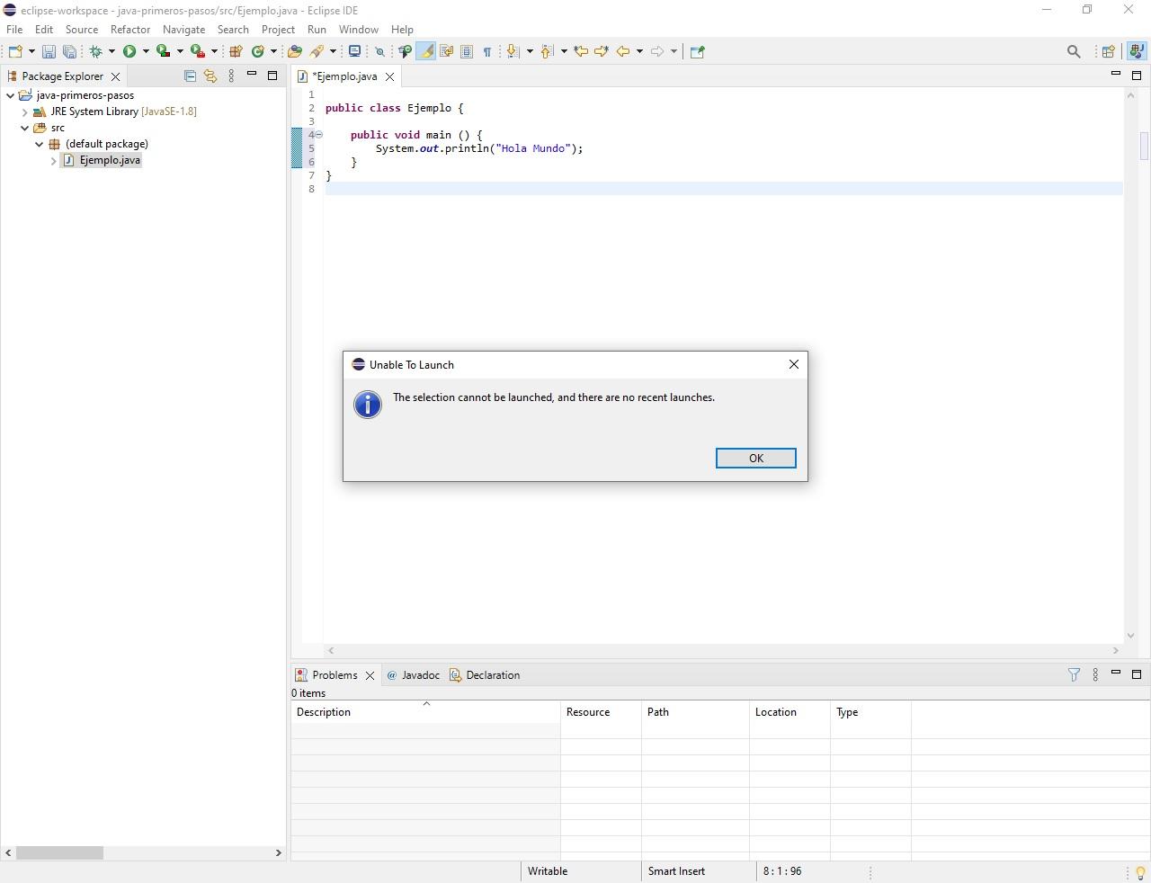Toggle Link with Editor in Package Explorer
This screenshot has height=883, width=1151.
(210, 76)
